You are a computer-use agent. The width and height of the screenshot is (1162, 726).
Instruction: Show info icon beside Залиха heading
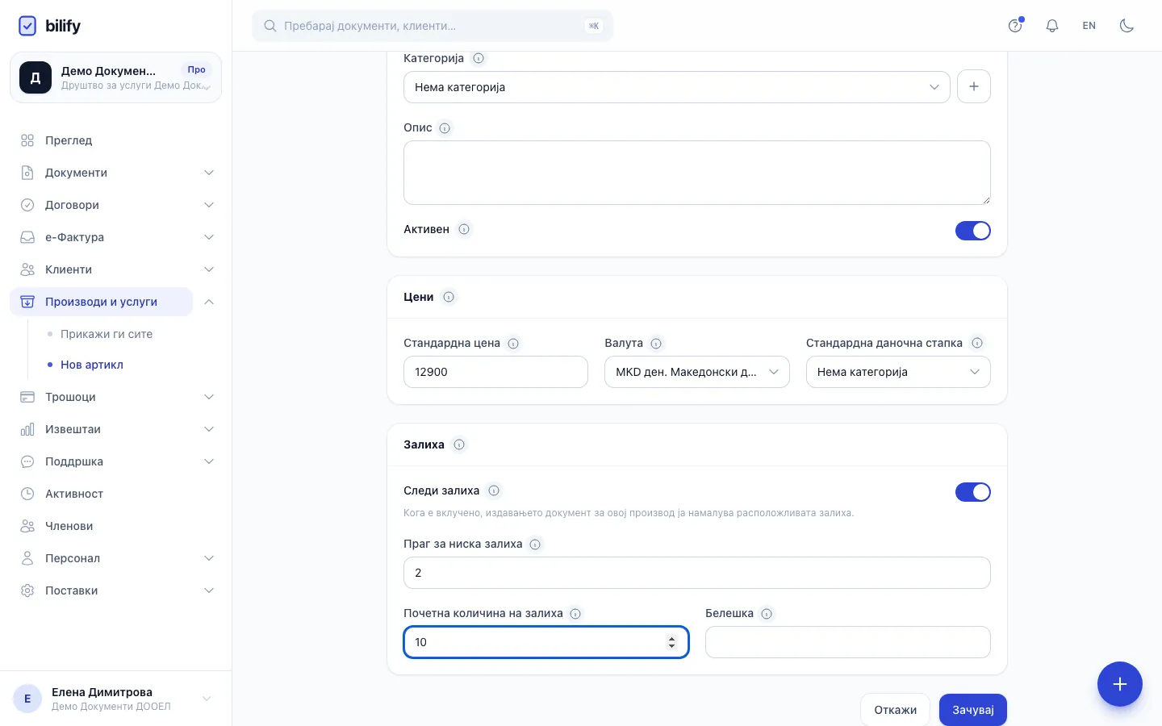coord(459,444)
